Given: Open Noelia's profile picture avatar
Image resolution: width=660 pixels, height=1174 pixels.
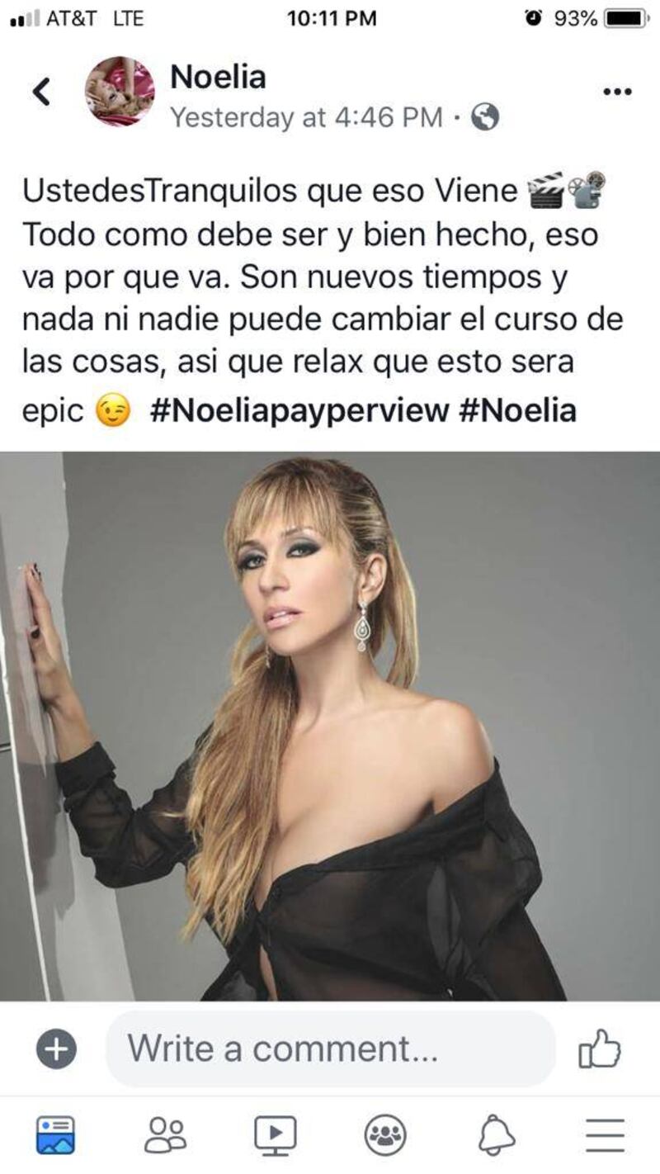Looking at the screenshot, I should click(120, 92).
